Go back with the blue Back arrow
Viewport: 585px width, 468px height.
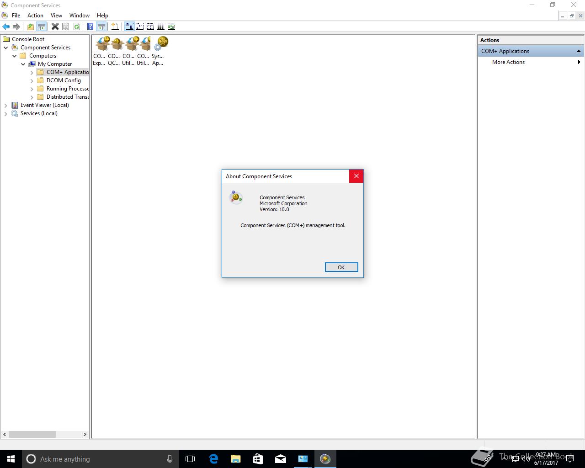(6, 27)
